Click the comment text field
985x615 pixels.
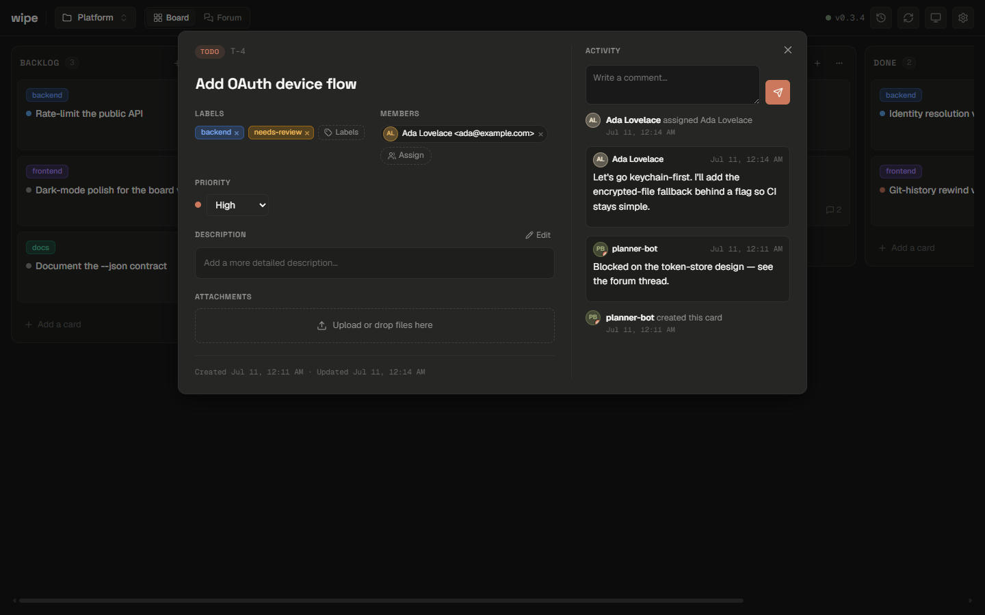(x=672, y=85)
